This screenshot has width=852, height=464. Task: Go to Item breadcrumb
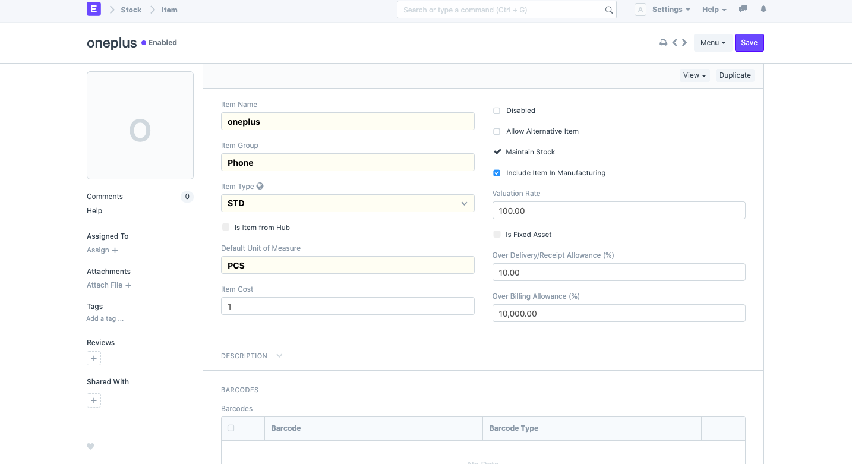click(169, 10)
